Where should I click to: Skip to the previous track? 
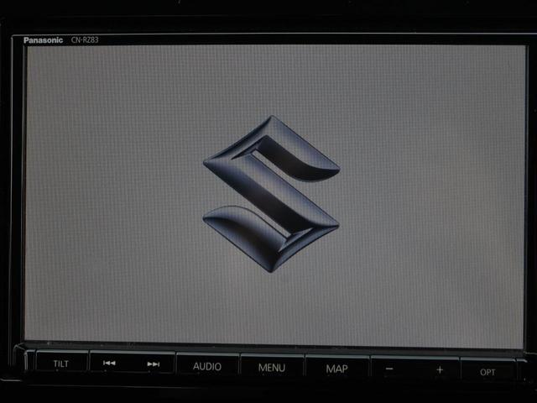click(x=109, y=364)
